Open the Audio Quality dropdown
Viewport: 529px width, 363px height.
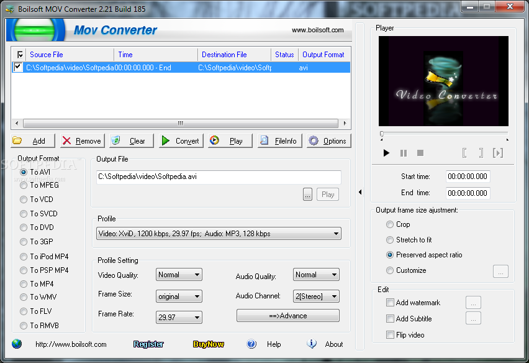click(x=316, y=275)
